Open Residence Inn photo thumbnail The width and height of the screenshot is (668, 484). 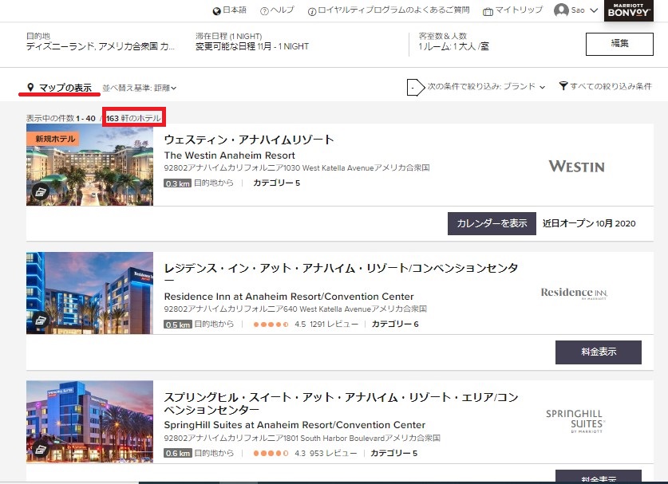[89, 293]
